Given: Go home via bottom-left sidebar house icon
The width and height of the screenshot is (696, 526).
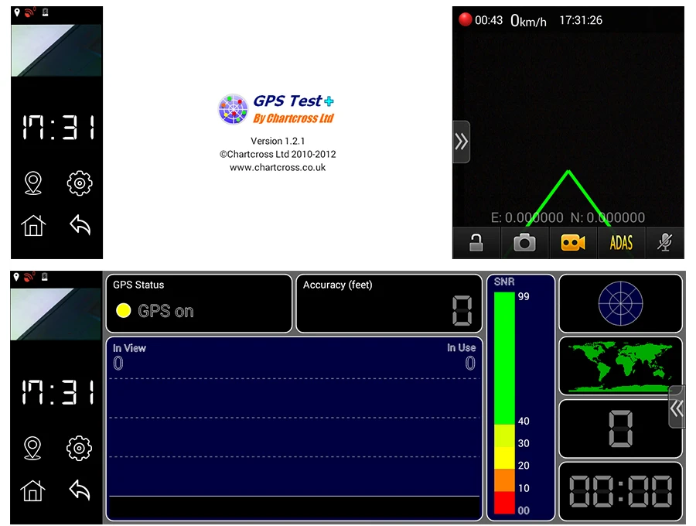Looking at the screenshot, I should 32,490.
